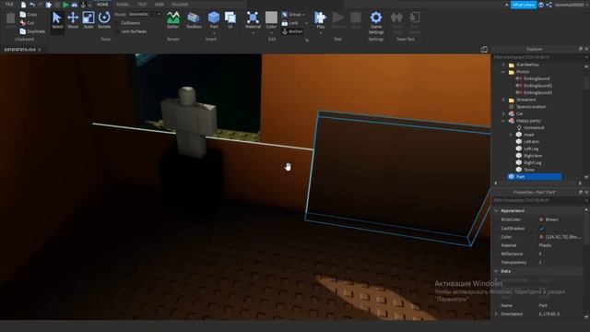Toggle the Join Surfaces checkbox
Screen dimensions: 590x332
pos(117,31)
